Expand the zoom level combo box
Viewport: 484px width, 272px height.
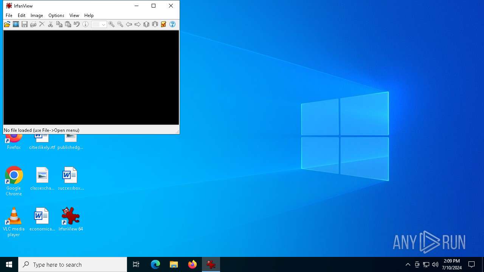[x=104, y=25]
